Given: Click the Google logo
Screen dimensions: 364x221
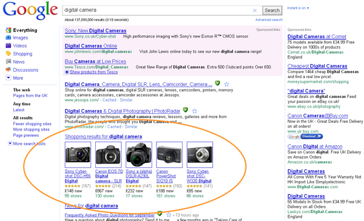Looking at the screenshot, I should click(30, 10).
